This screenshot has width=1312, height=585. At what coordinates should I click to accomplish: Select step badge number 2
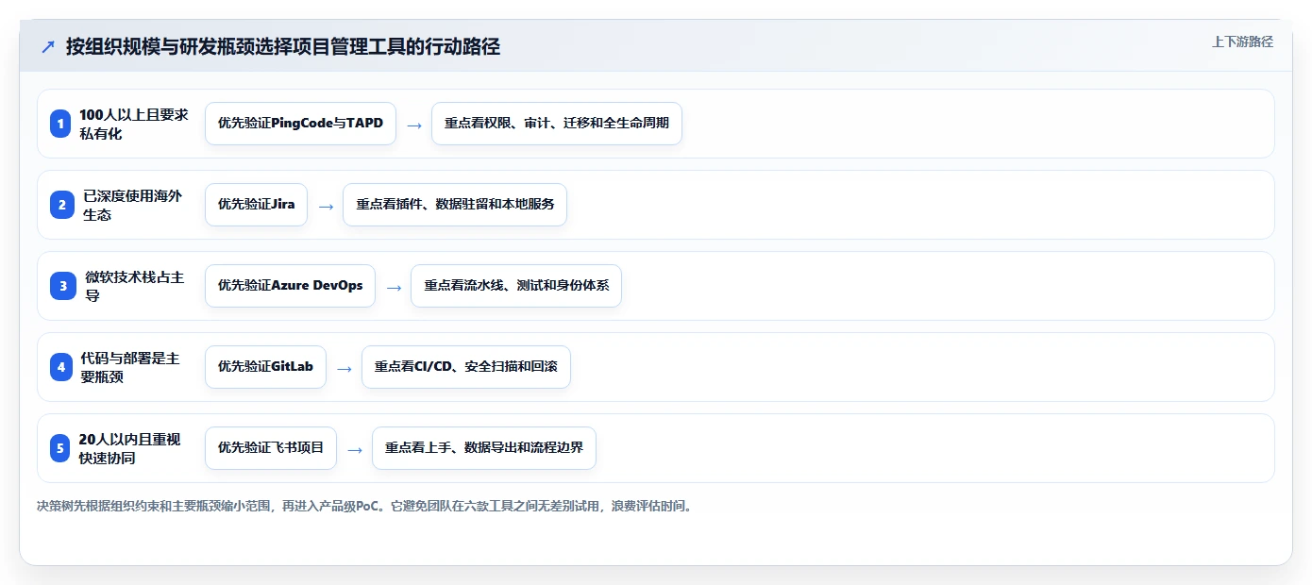[60, 205]
